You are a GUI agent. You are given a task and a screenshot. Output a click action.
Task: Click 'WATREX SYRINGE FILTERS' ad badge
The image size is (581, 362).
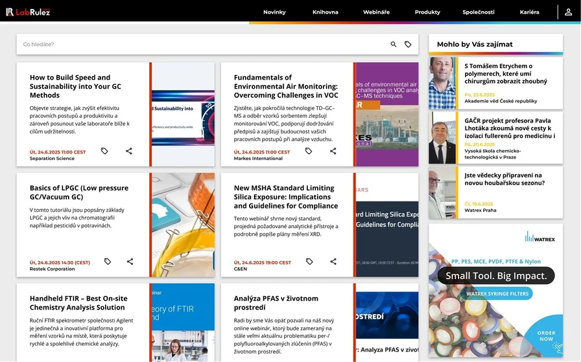coord(497,293)
